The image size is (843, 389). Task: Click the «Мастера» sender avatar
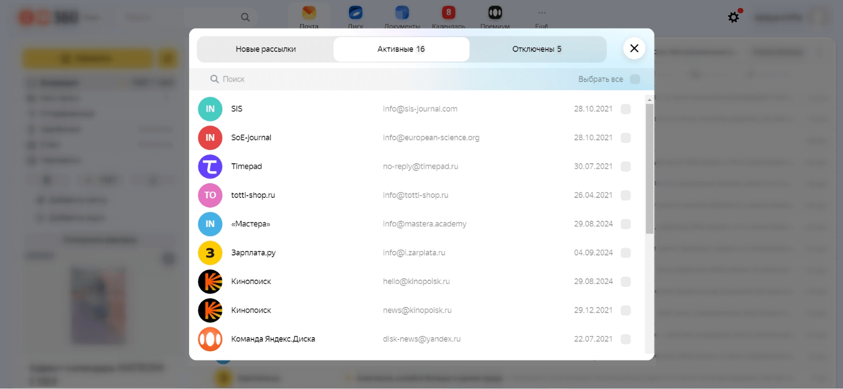(210, 224)
